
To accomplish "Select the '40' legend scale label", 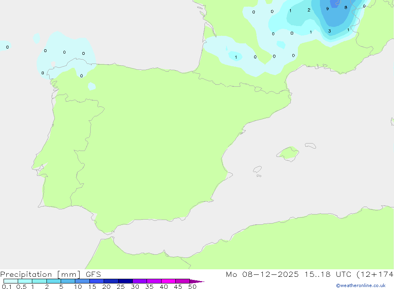I will [164, 287].
